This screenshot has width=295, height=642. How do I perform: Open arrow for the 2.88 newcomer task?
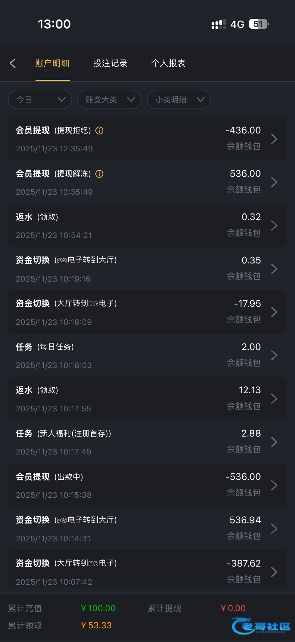coord(274,442)
